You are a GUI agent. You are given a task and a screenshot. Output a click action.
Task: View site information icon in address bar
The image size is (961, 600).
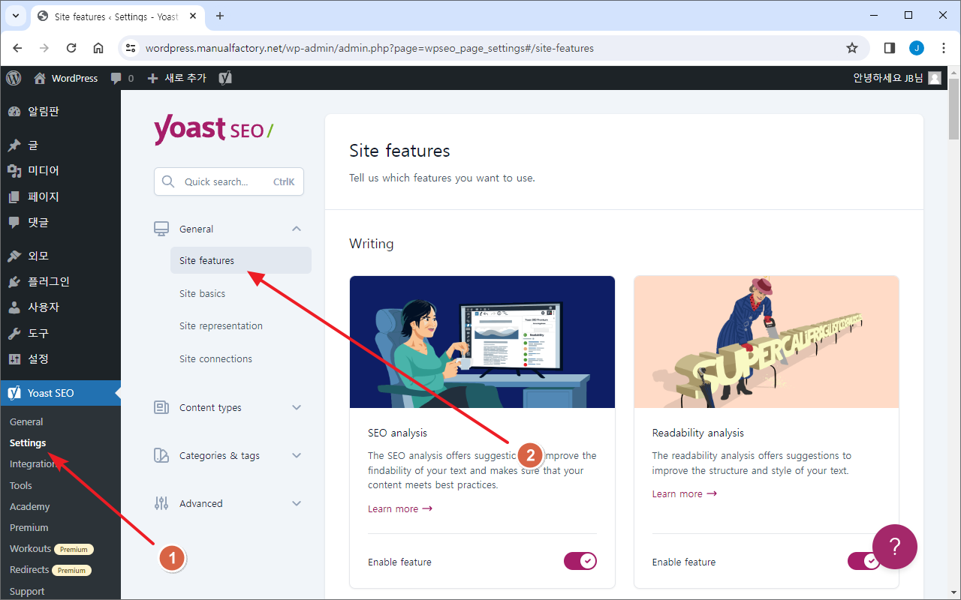(x=131, y=48)
